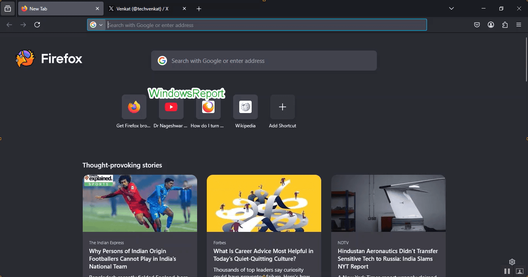Click the Add Shortcut tile
Screen dimensions: 528x277
click(282, 107)
